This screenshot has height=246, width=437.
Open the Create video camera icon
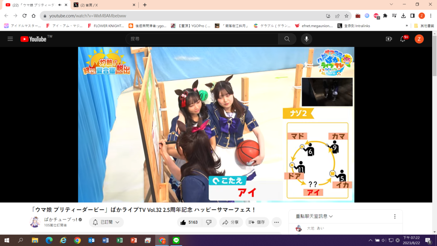(389, 39)
